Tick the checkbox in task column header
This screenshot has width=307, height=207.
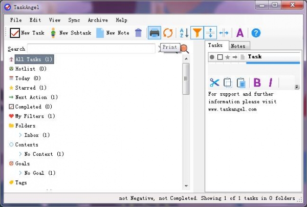pos(220,57)
